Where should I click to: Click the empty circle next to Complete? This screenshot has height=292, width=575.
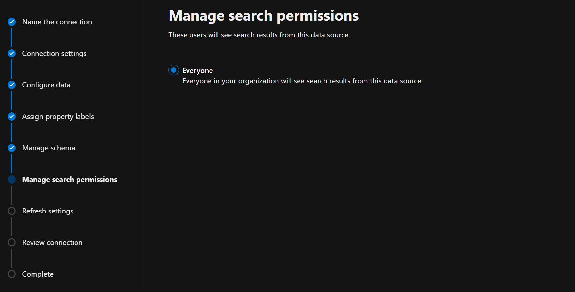coord(12,274)
